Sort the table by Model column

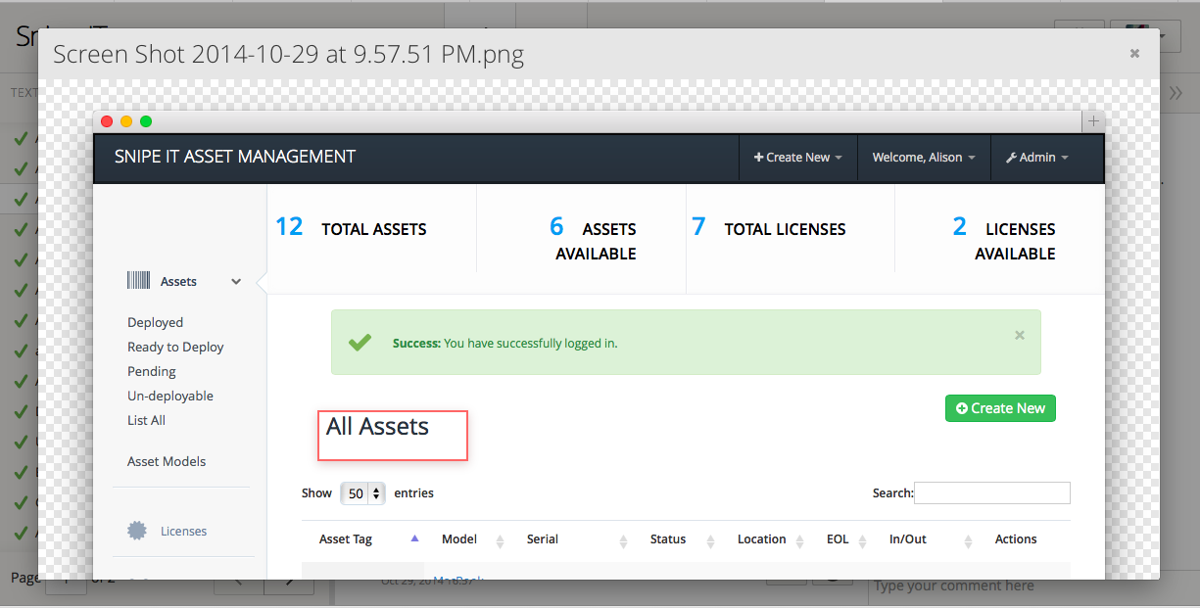473,539
